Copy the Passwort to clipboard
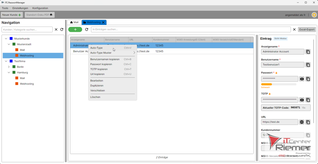This screenshot has height=164, width=318. pyautogui.click(x=308, y=79)
